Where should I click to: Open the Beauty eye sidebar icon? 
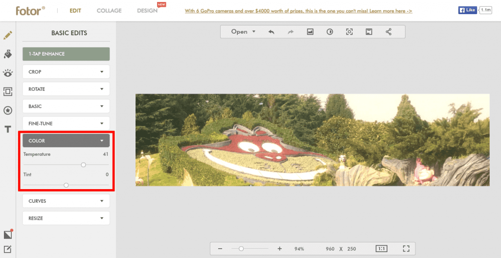[x=8, y=73]
